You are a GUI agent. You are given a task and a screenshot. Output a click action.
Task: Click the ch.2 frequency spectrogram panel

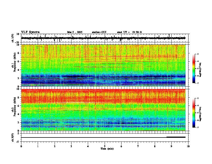point(103,110)
